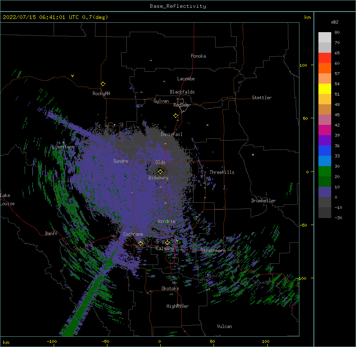Click the Drumheller label

click(x=263, y=201)
